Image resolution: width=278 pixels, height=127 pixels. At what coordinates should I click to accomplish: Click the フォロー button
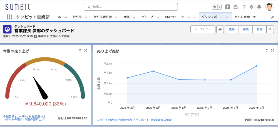203,29
